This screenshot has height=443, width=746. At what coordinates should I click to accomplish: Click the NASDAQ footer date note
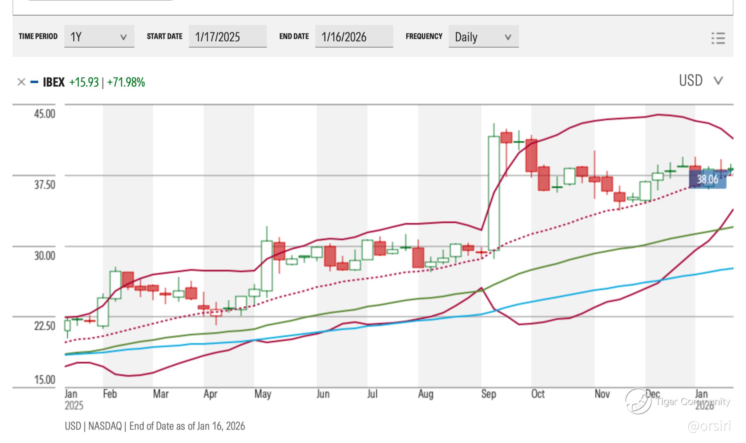coord(155,426)
